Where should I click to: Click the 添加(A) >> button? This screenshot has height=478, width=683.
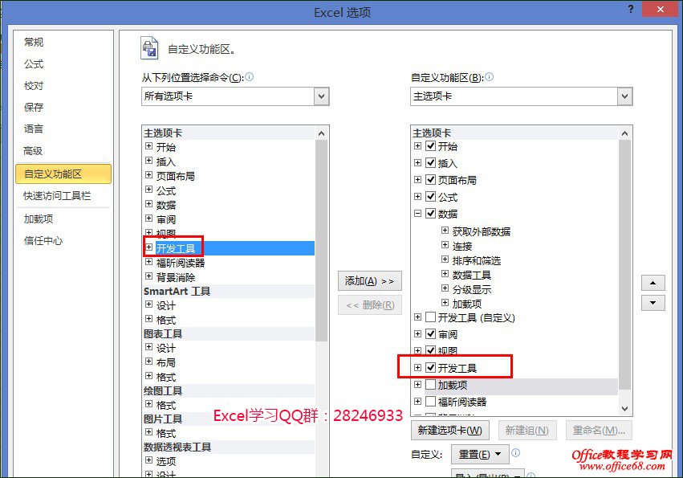coord(369,281)
